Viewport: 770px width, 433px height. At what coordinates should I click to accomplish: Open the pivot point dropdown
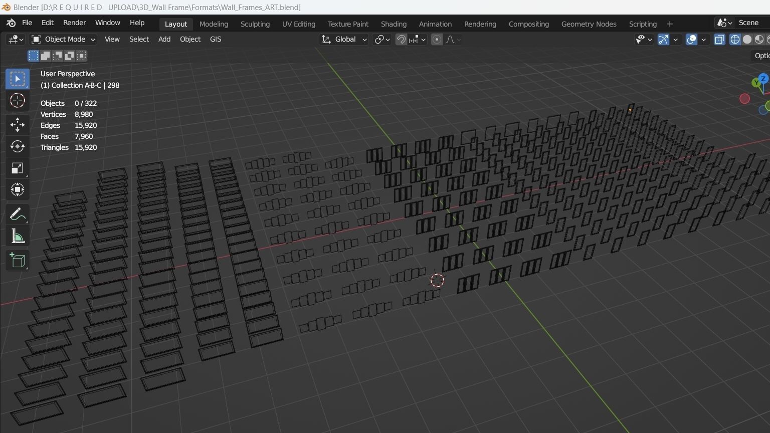click(x=382, y=39)
